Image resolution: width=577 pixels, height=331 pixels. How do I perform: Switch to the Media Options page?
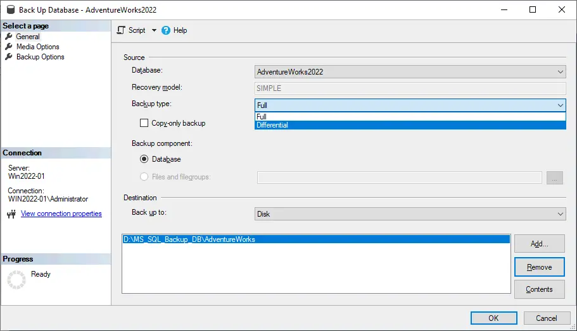37,47
